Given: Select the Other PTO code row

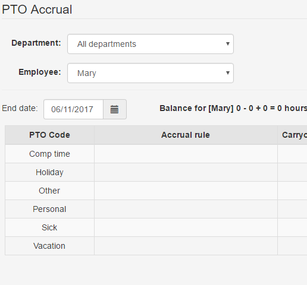Looking at the screenshot, I should pyautogui.click(x=156, y=191).
